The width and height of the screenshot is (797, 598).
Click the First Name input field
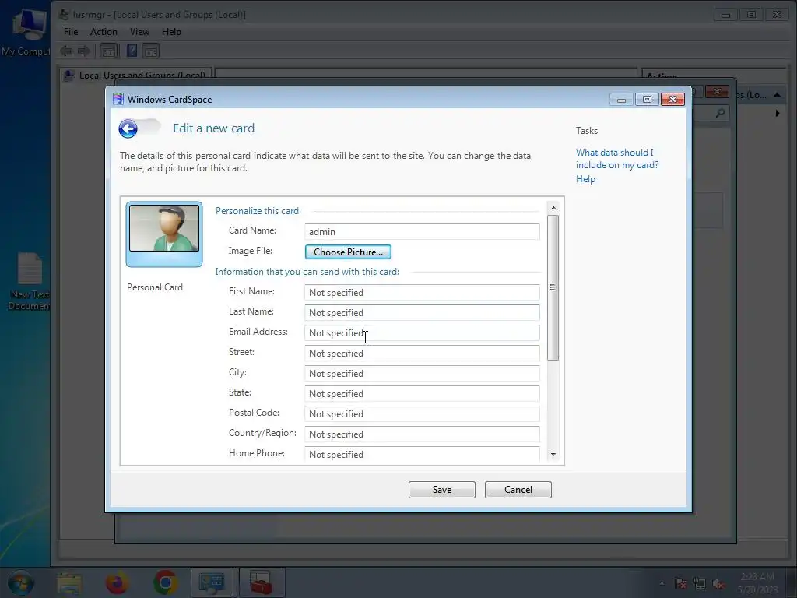coord(422,293)
